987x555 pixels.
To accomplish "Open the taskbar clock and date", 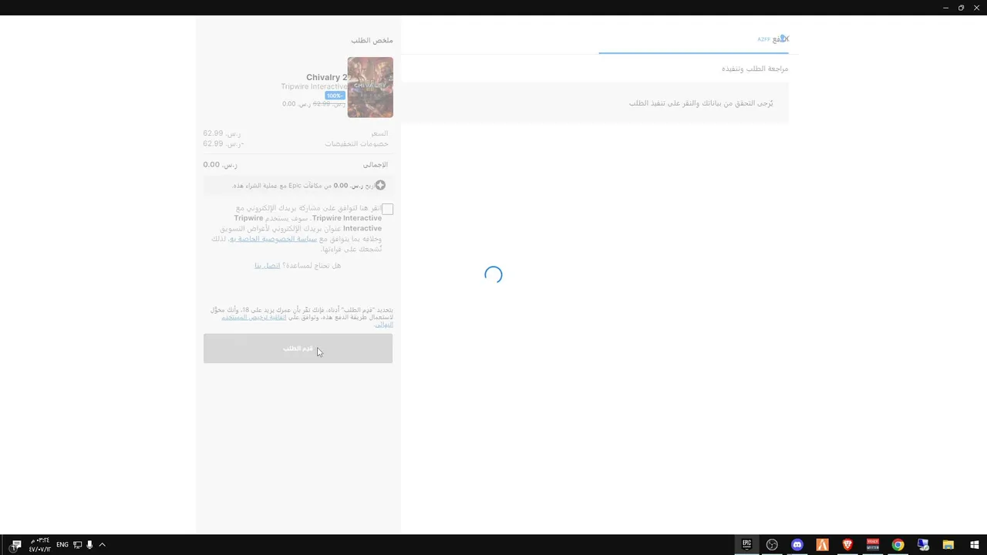I will click(x=39, y=545).
